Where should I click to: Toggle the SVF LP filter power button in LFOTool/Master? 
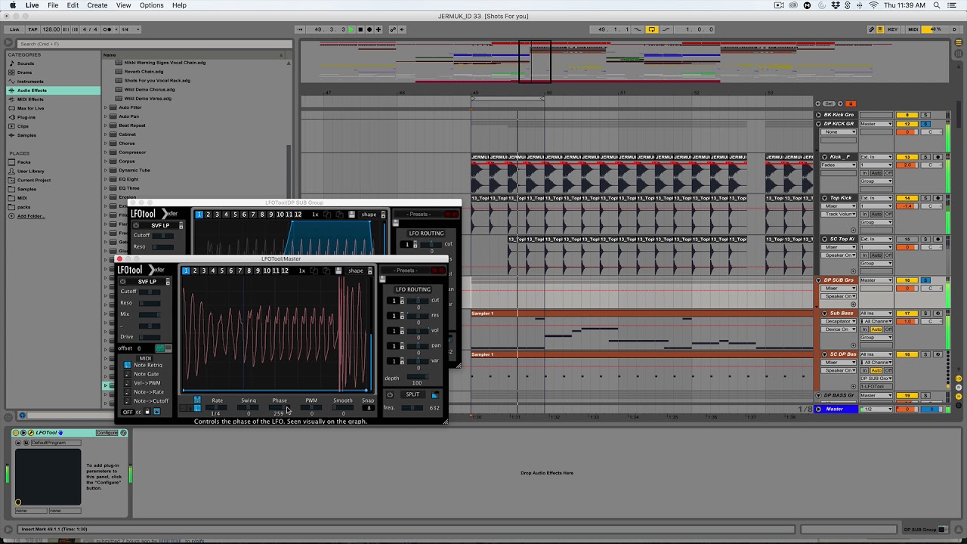click(x=122, y=282)
